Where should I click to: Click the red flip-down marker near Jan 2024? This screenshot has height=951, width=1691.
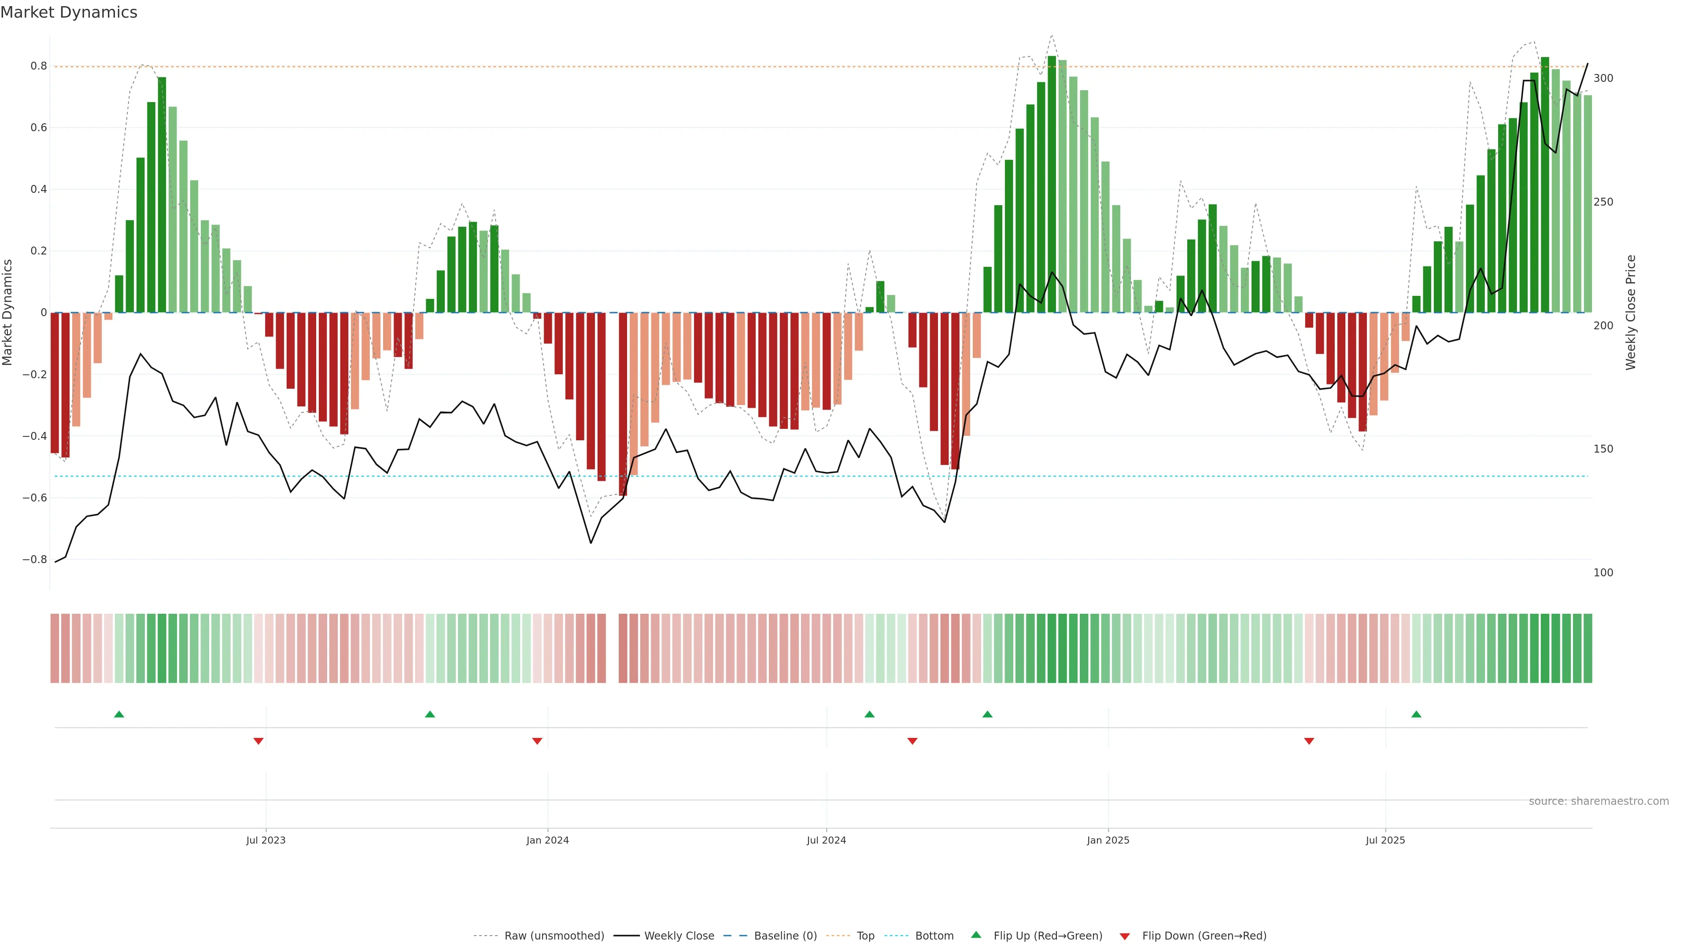[x=537, y=741]
